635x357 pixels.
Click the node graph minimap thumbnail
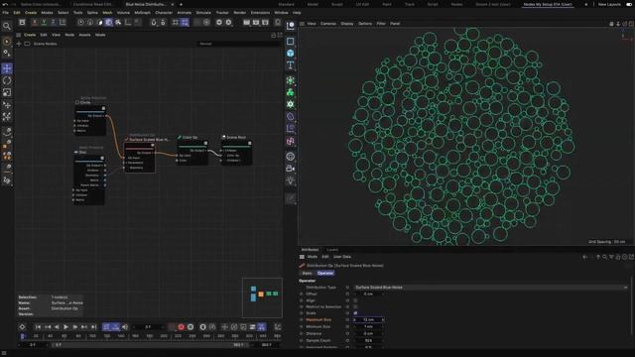tap(262, 297)
